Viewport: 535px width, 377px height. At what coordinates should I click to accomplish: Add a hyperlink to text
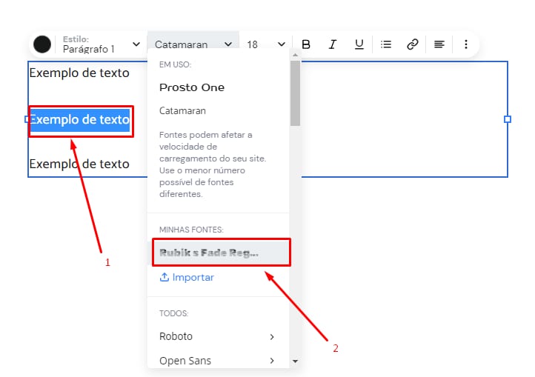point(413,44)
